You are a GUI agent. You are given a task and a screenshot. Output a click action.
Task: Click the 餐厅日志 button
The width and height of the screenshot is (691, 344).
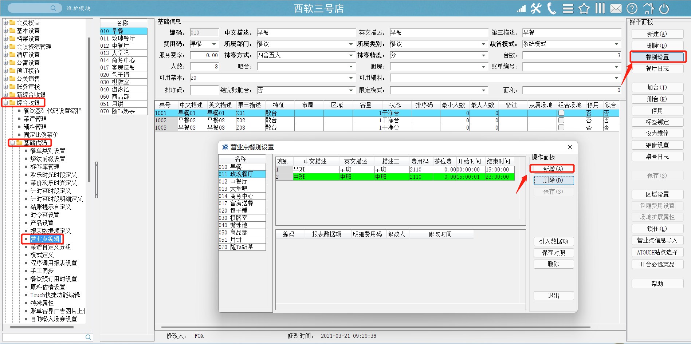click(x=657, y=68)
